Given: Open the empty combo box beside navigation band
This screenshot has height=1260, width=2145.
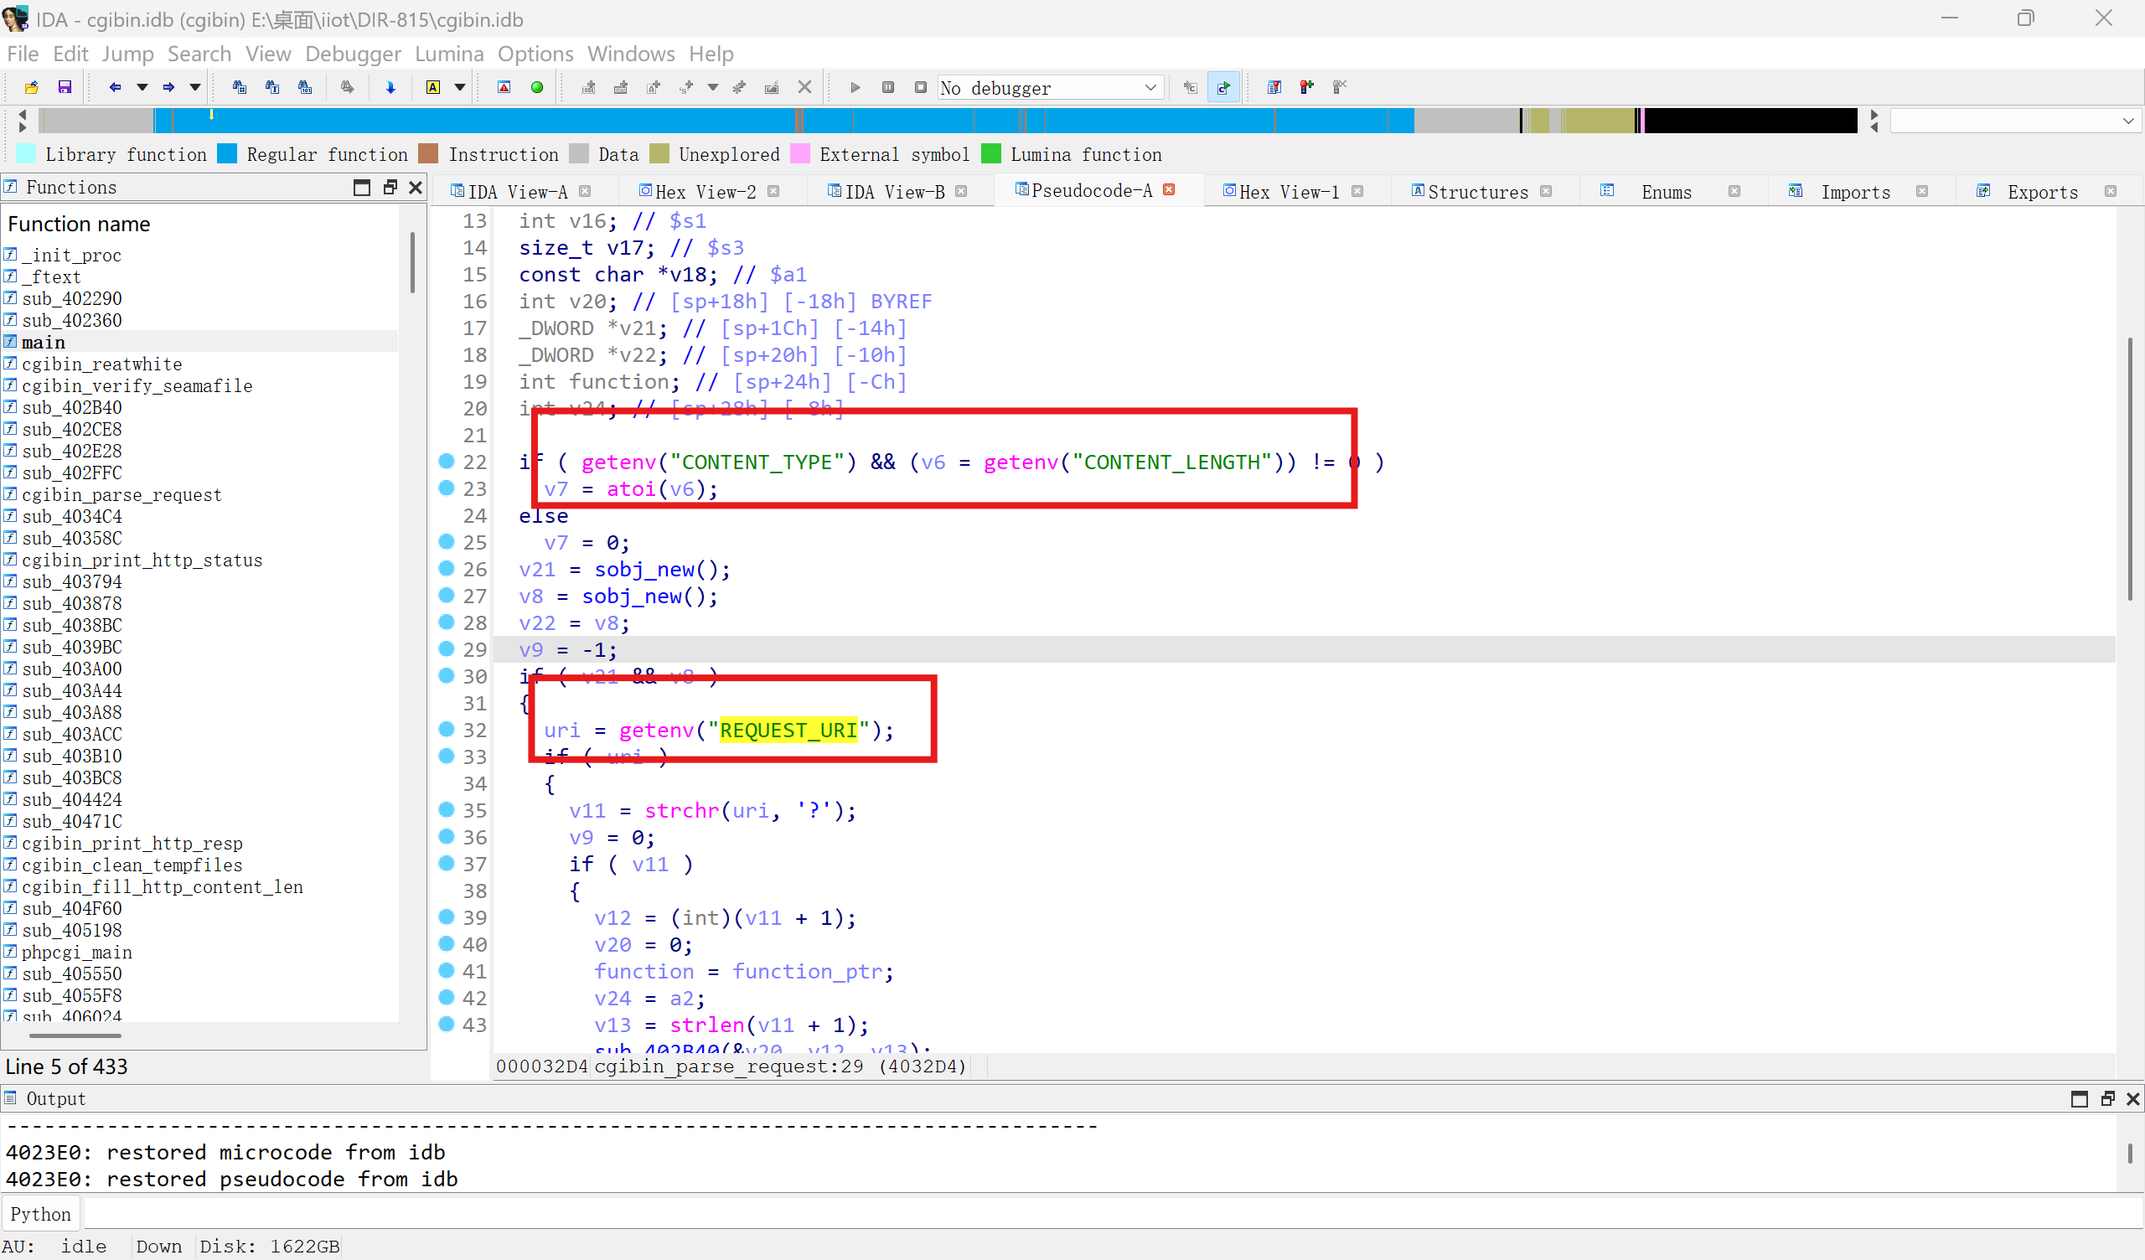Looking at the screenshot, I should [2015, 121].
